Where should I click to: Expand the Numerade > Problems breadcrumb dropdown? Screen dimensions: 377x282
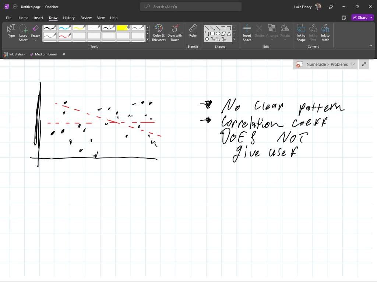pyautogui.click(x=353, y=64)
